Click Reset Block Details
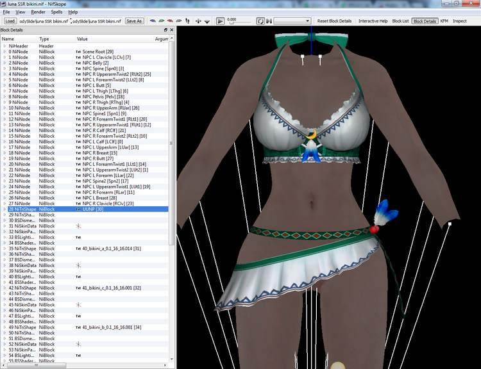 pos(334,21)
